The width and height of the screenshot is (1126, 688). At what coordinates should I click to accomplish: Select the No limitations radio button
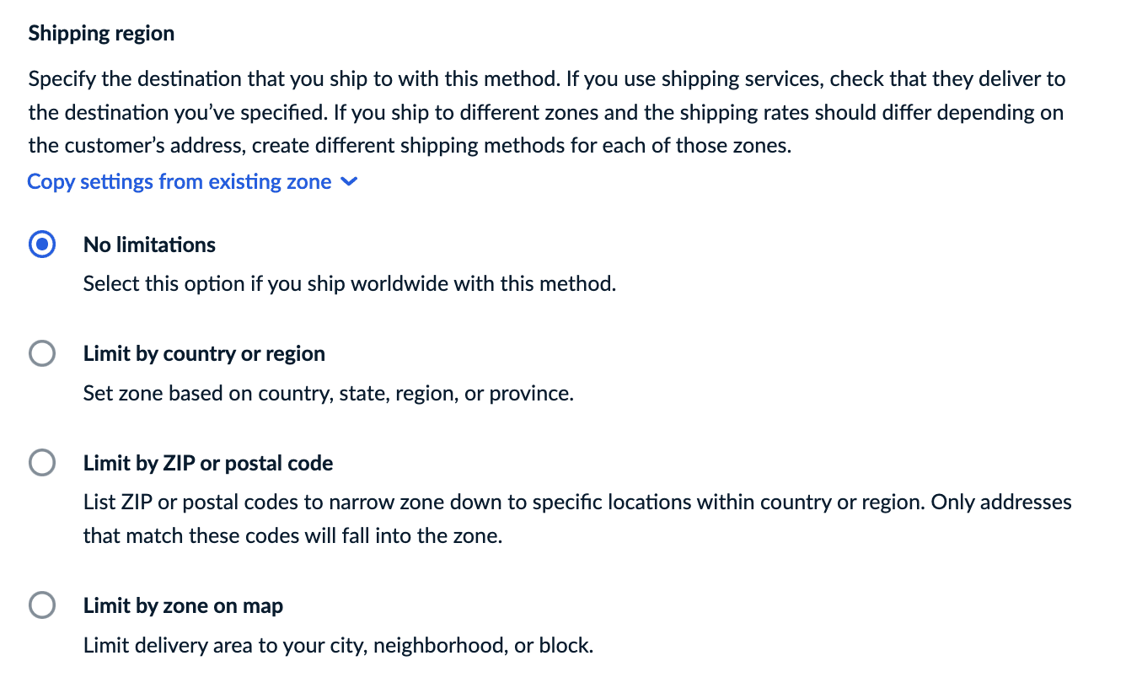pos(42,245)
